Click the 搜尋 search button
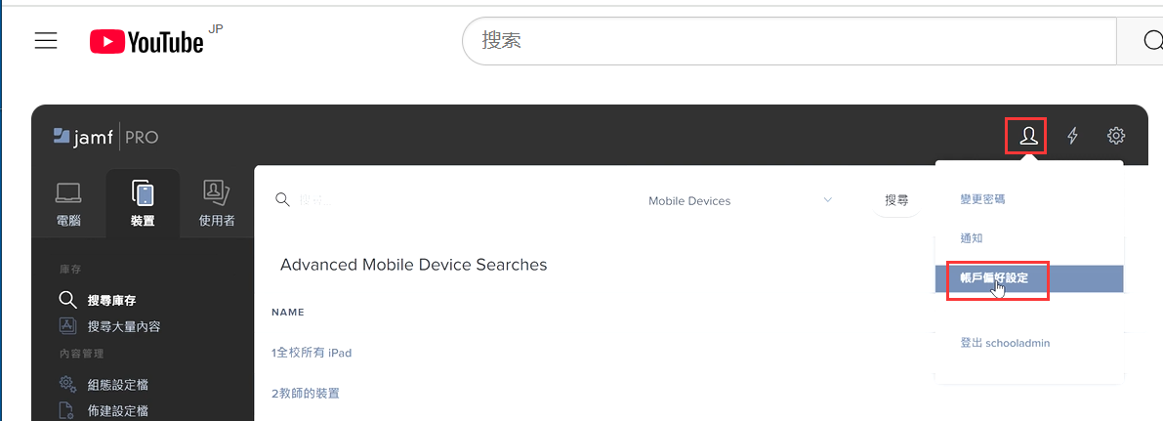Viewport: 1163px width, 421px height. [x=896, y=200]
